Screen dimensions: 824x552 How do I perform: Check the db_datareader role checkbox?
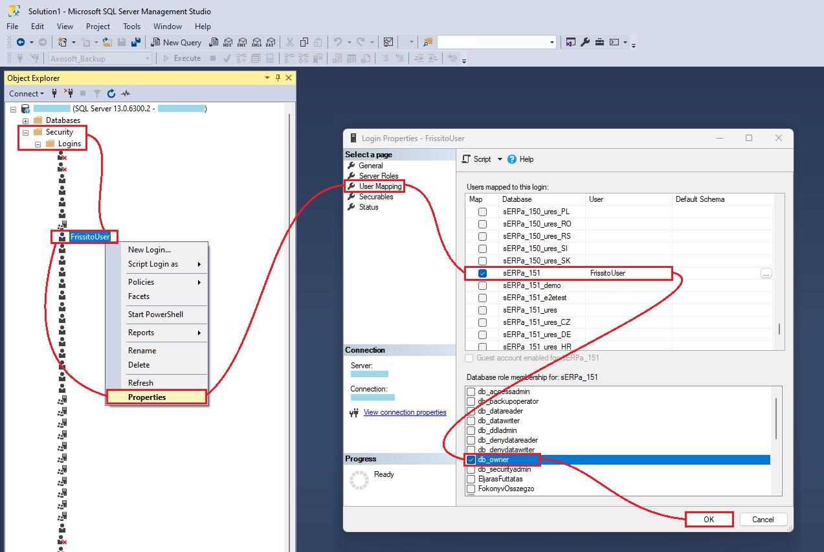(471, 411)
